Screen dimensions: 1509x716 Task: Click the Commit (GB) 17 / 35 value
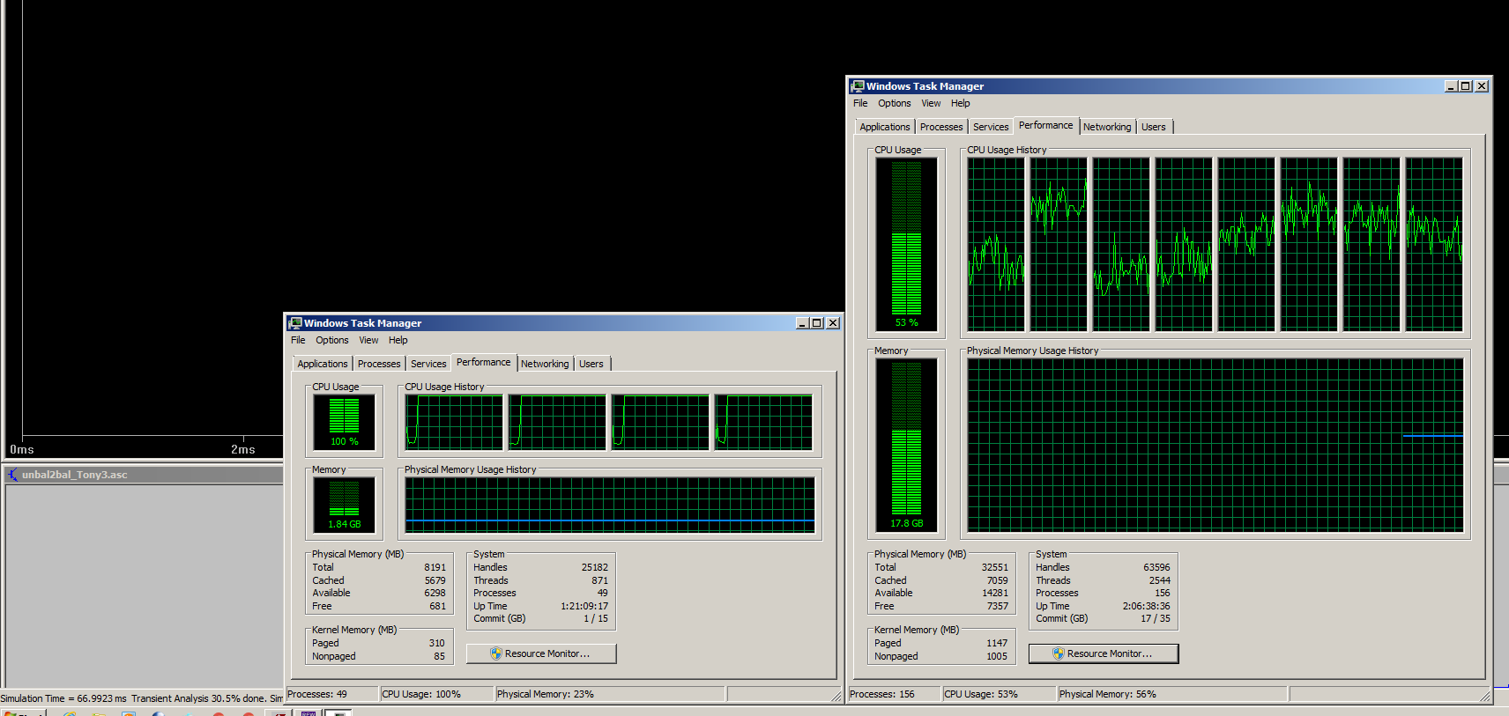tap(1156, 618)
